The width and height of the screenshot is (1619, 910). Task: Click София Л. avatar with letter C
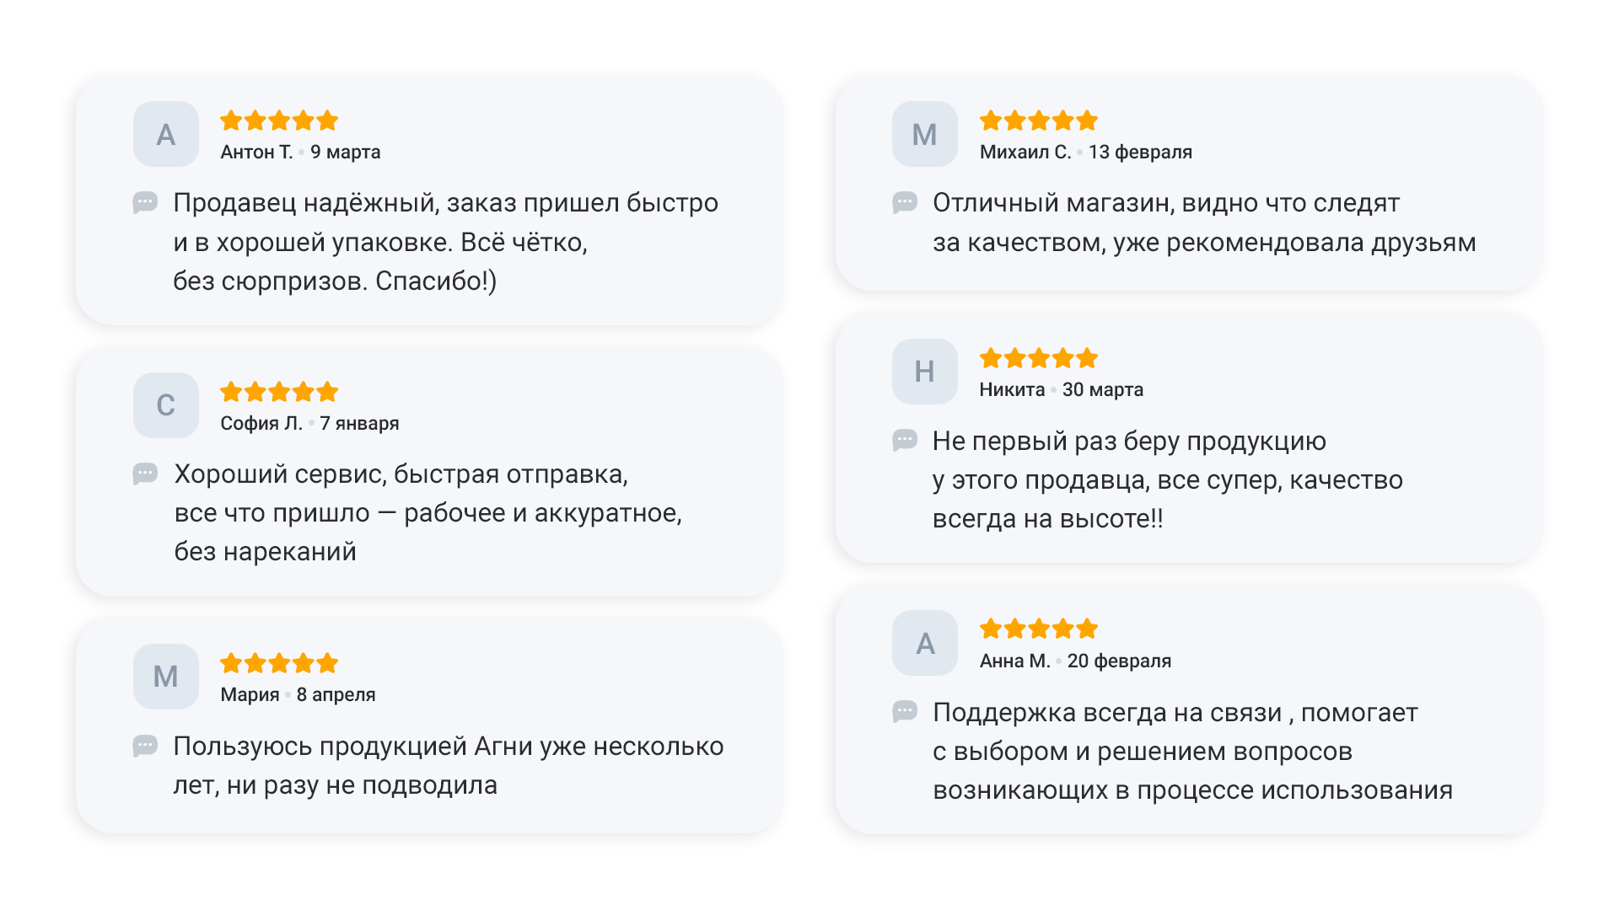[x=166, y=405]
